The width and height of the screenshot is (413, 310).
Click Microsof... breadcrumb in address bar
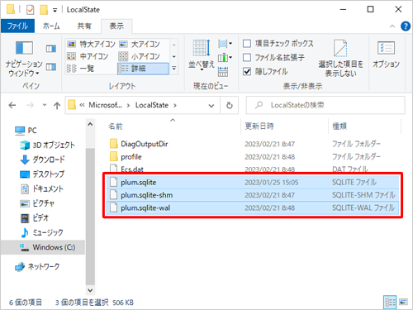(x=105, y=105)
